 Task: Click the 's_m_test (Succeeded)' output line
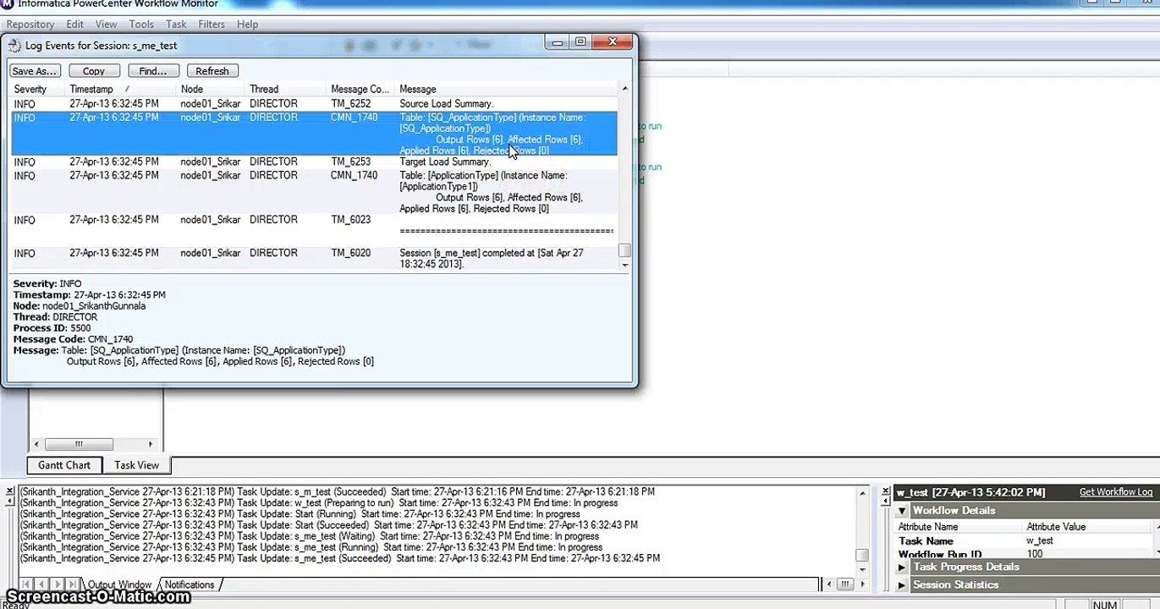(338, 491)
